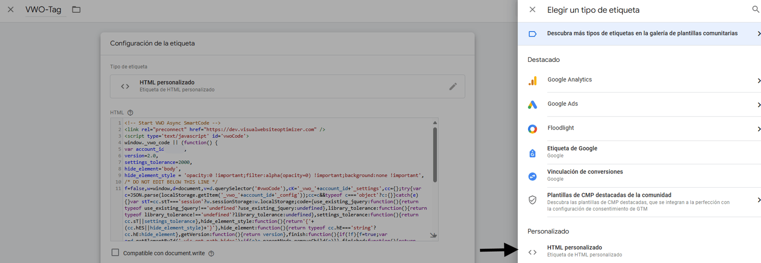Select the HTML personalizado tag type card
The height and width of the screenshot is (263, 761).
tap(287, 86)
